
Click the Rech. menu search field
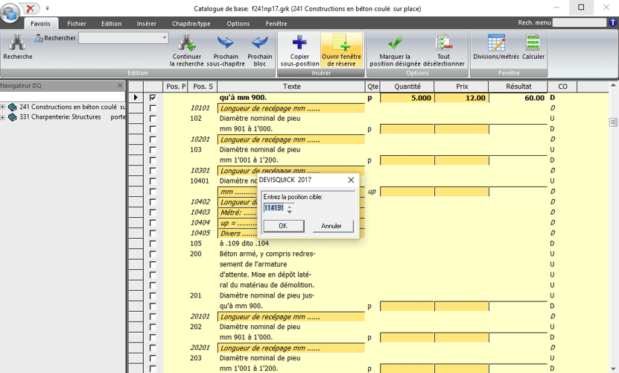click(579, 23)
